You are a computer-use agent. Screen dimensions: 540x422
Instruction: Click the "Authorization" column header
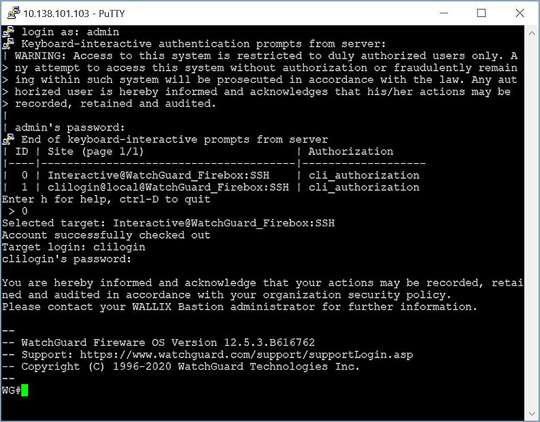click(350, 151)
